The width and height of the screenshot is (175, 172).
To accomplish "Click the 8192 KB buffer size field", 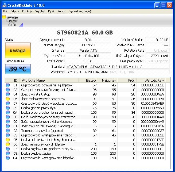I will [x=158, y=40].
